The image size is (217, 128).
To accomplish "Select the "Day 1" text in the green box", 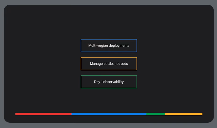I will [98, 82].
